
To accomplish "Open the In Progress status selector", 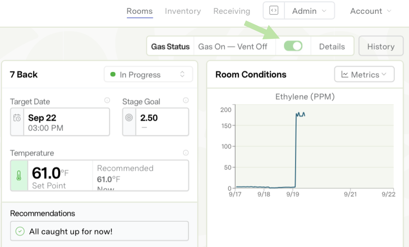I will tap(148, 74).
